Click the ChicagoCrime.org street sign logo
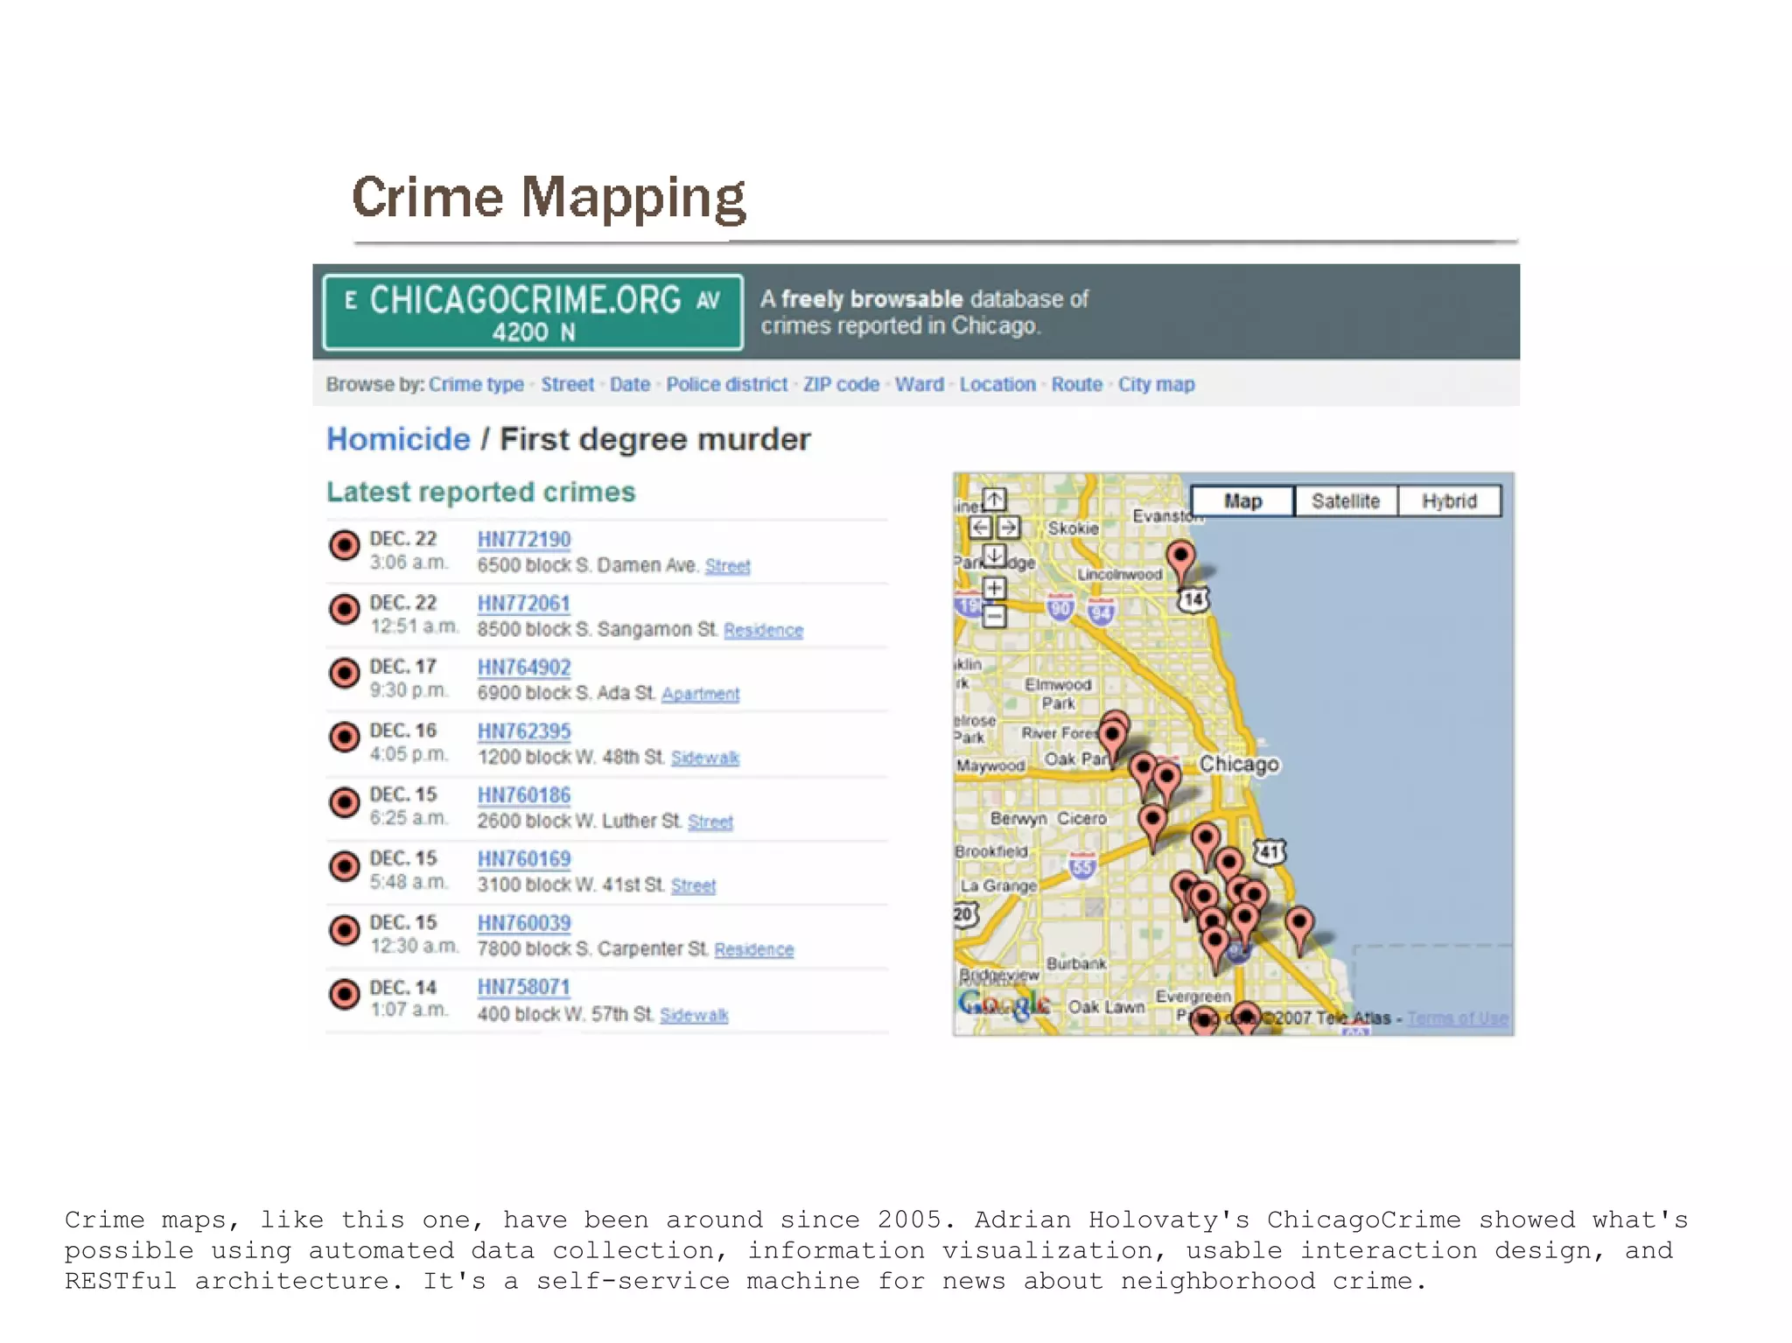1792x1343 pixels. (x=533, y=312)
